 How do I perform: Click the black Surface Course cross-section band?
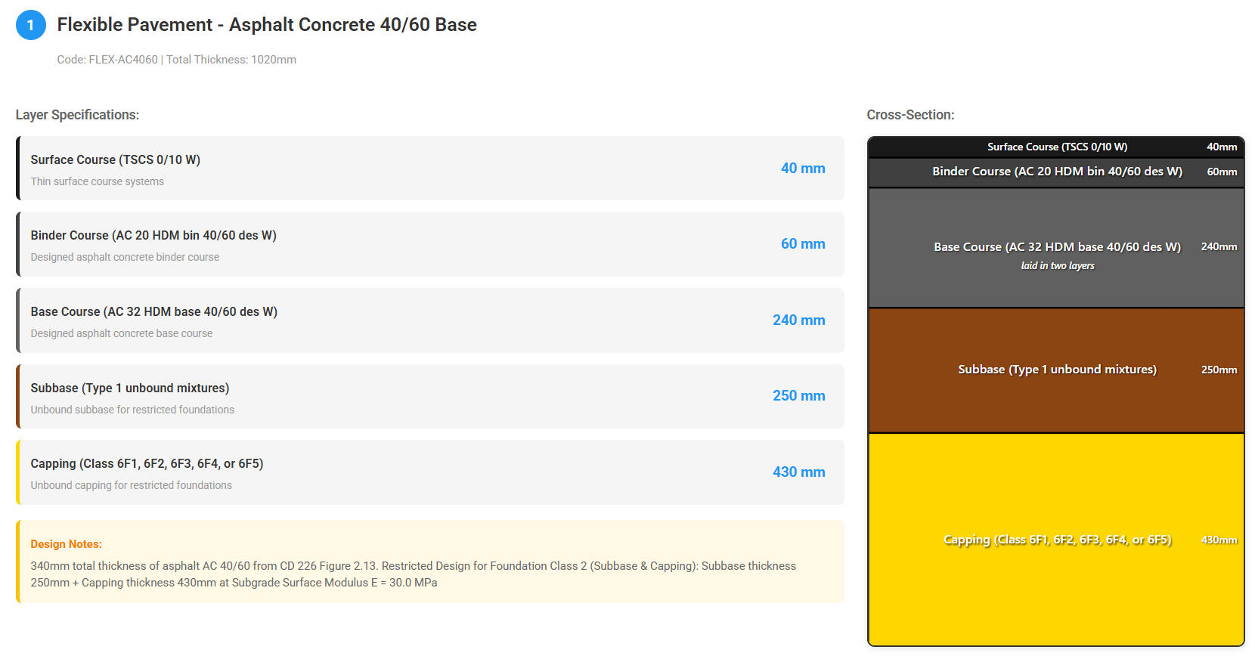(x=1056, y=147)
